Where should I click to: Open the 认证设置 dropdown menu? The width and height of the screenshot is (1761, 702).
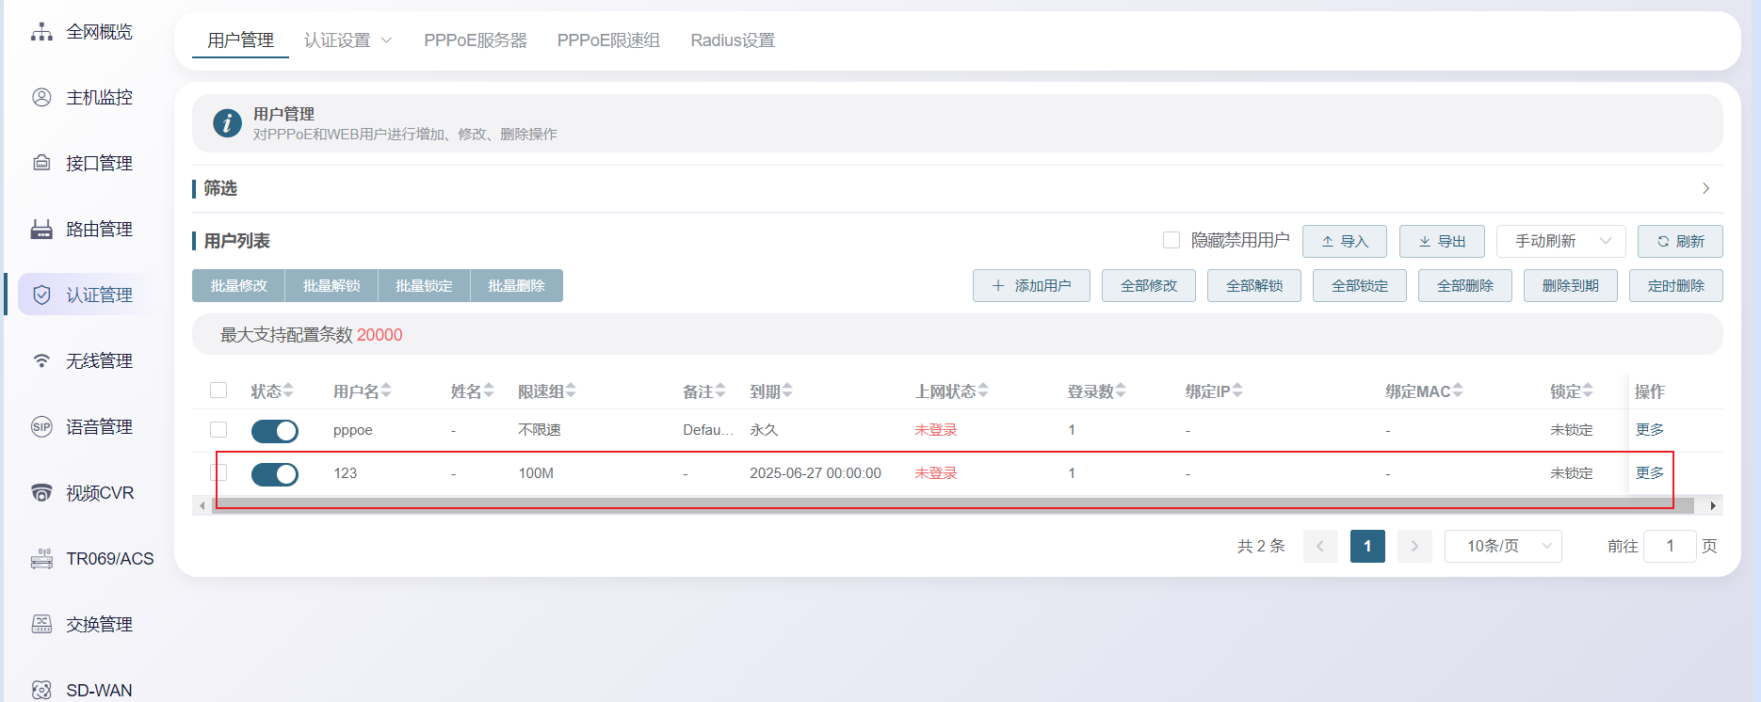point(347,40)
